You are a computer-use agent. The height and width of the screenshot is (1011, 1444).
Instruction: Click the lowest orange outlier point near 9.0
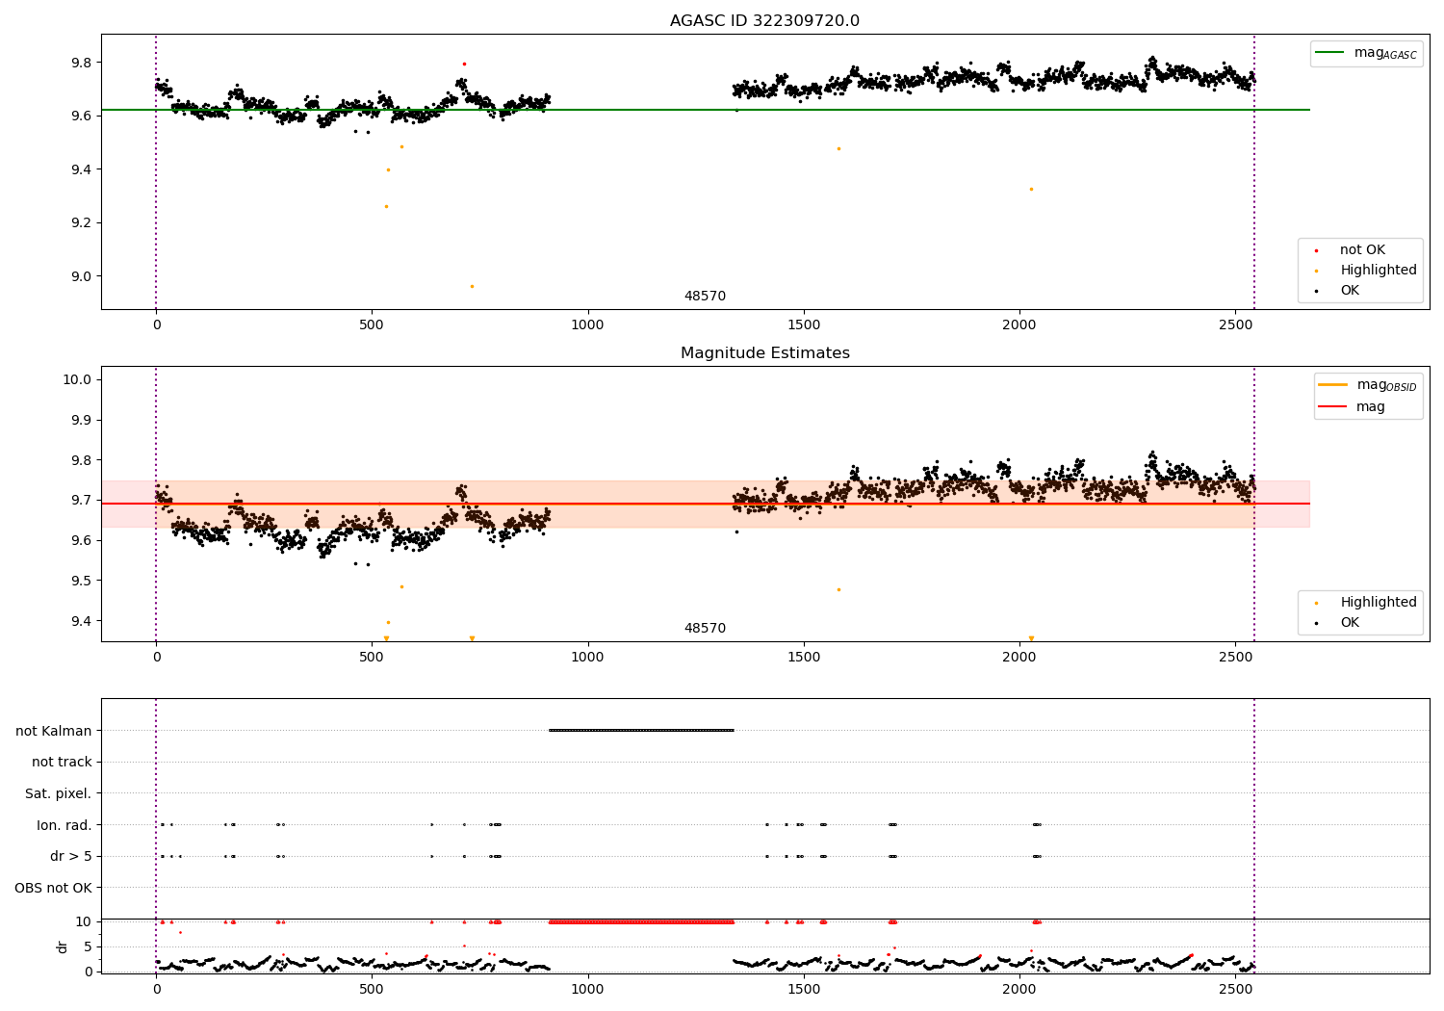click(472, 286)
